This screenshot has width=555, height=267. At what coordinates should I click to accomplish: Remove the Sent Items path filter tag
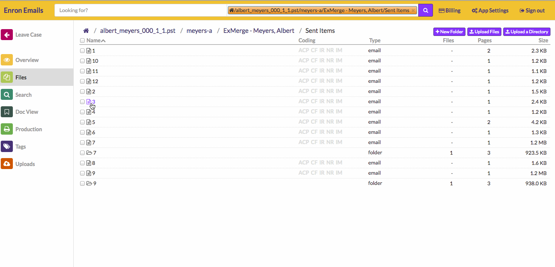point(413,11)
